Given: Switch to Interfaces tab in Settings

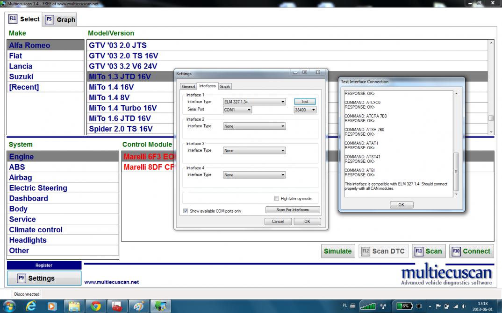Looking at the screenshot, I should [208, 86].
